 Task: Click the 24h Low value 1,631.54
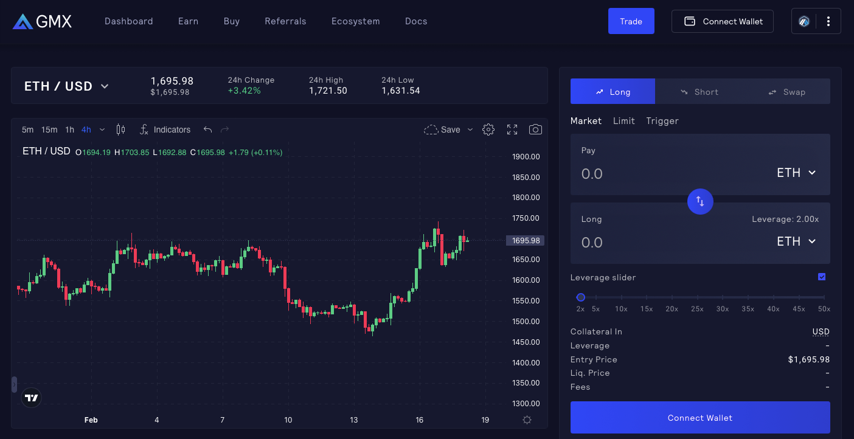click(401, 91)
